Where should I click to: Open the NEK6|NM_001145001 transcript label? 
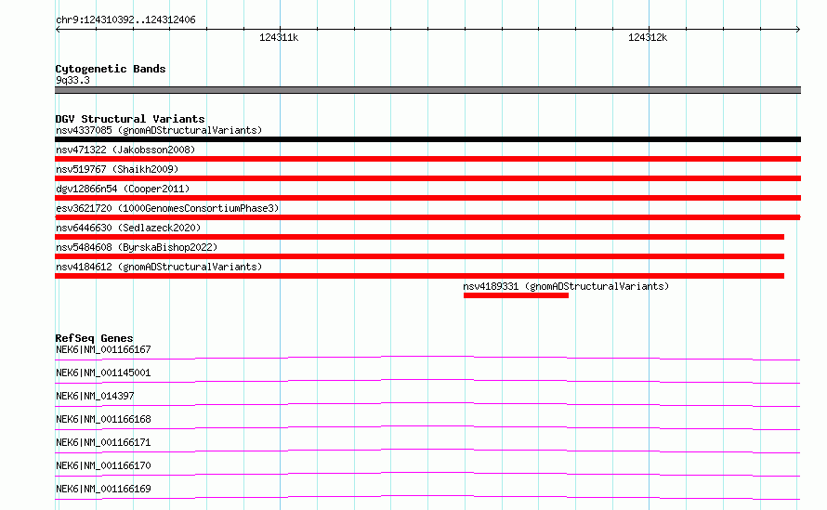point(103,373)
